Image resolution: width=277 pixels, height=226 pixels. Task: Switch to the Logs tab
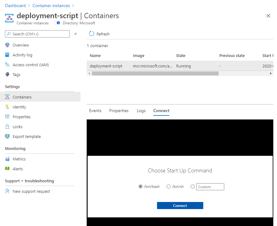(x=141, y=111)
